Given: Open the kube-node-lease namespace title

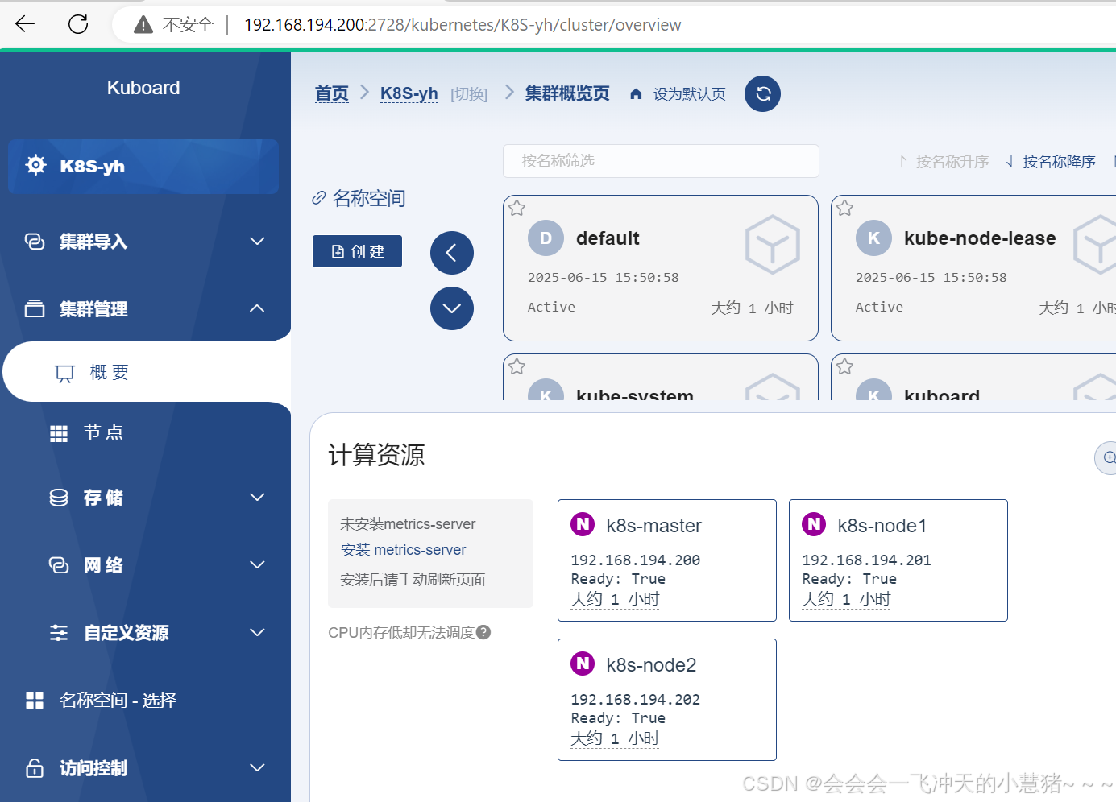Looking at the screenshot, I should 980,238.
